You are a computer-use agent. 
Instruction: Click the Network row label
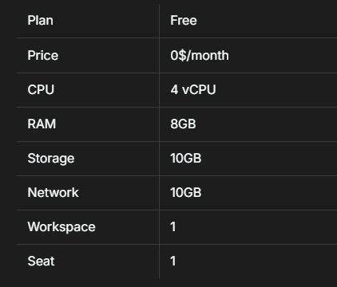point(53,192)
